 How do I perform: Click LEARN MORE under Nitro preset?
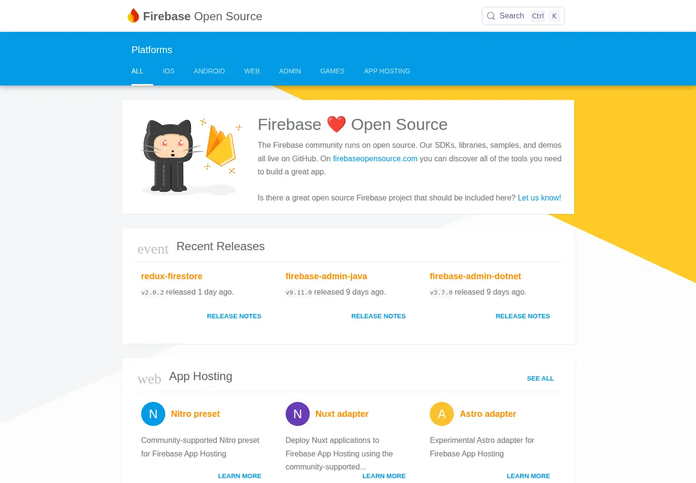pyautogui.click(x=240, y=476)
